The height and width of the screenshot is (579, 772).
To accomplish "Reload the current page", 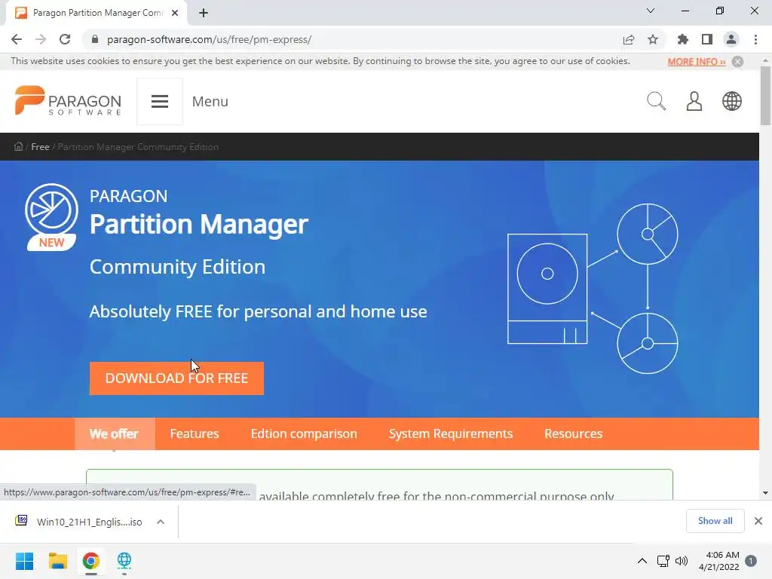I will point(65,39).
